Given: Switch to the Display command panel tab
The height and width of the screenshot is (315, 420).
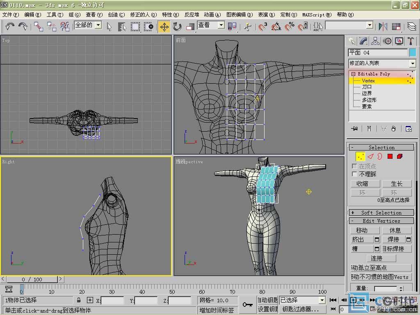Looking at the screenshot, I should [399, 41].
